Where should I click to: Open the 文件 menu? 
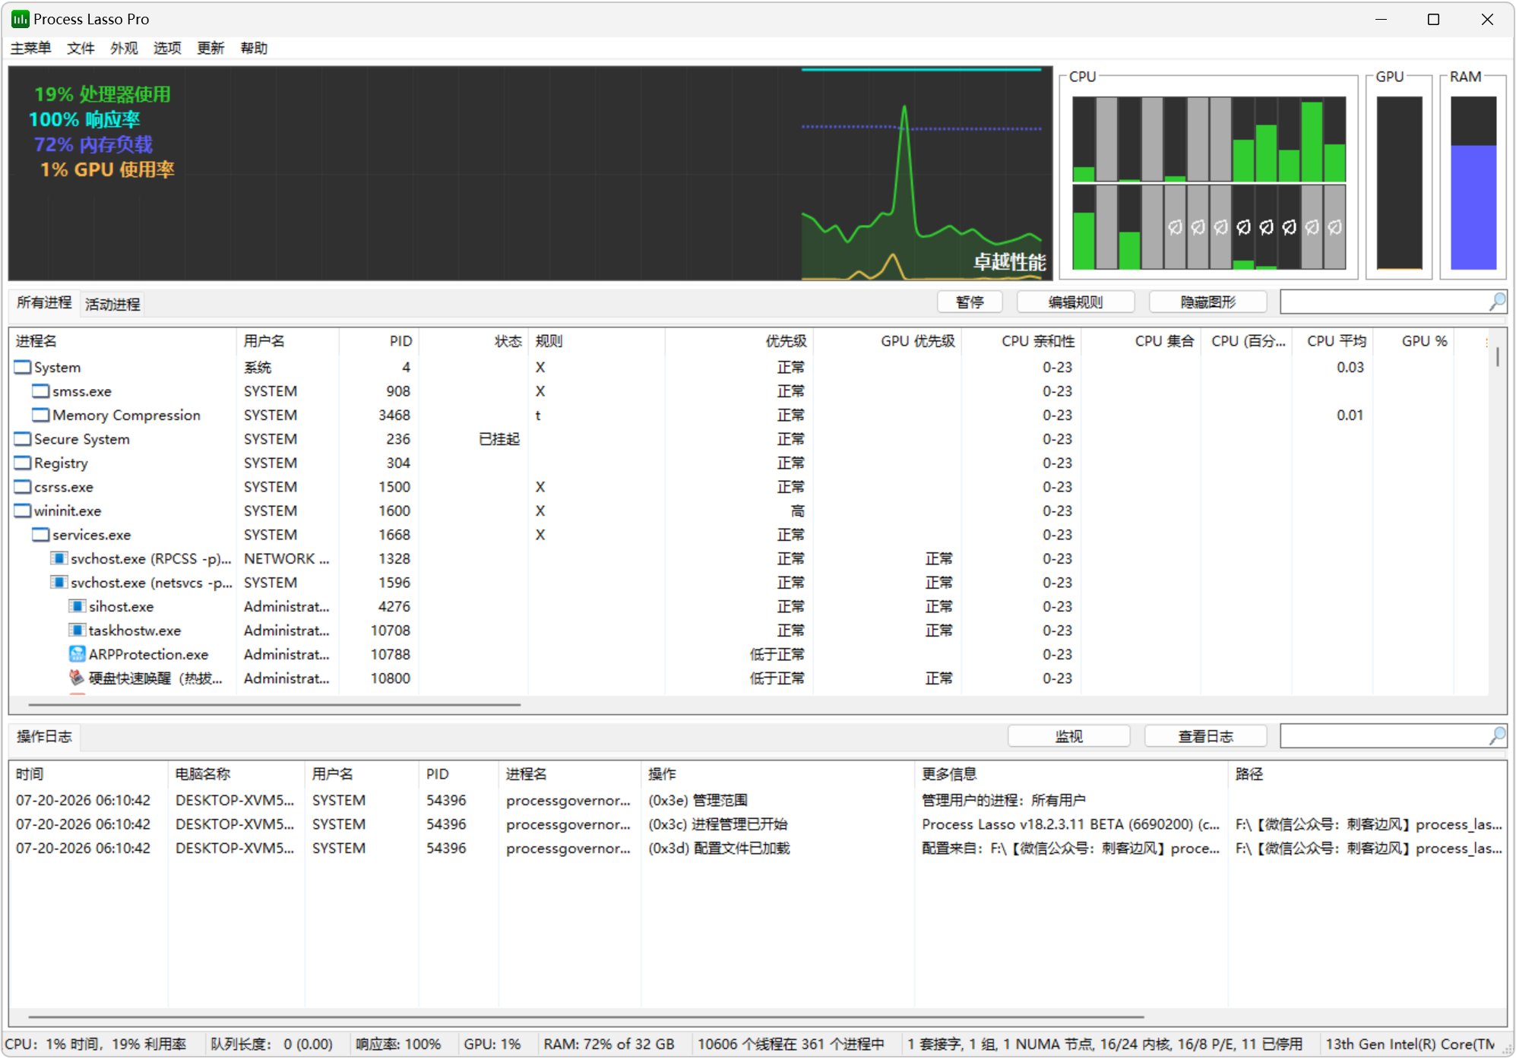pyautogui.click(x=81, y=49)
